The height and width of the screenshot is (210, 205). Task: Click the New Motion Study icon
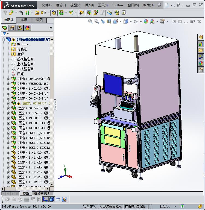point(82,13)
